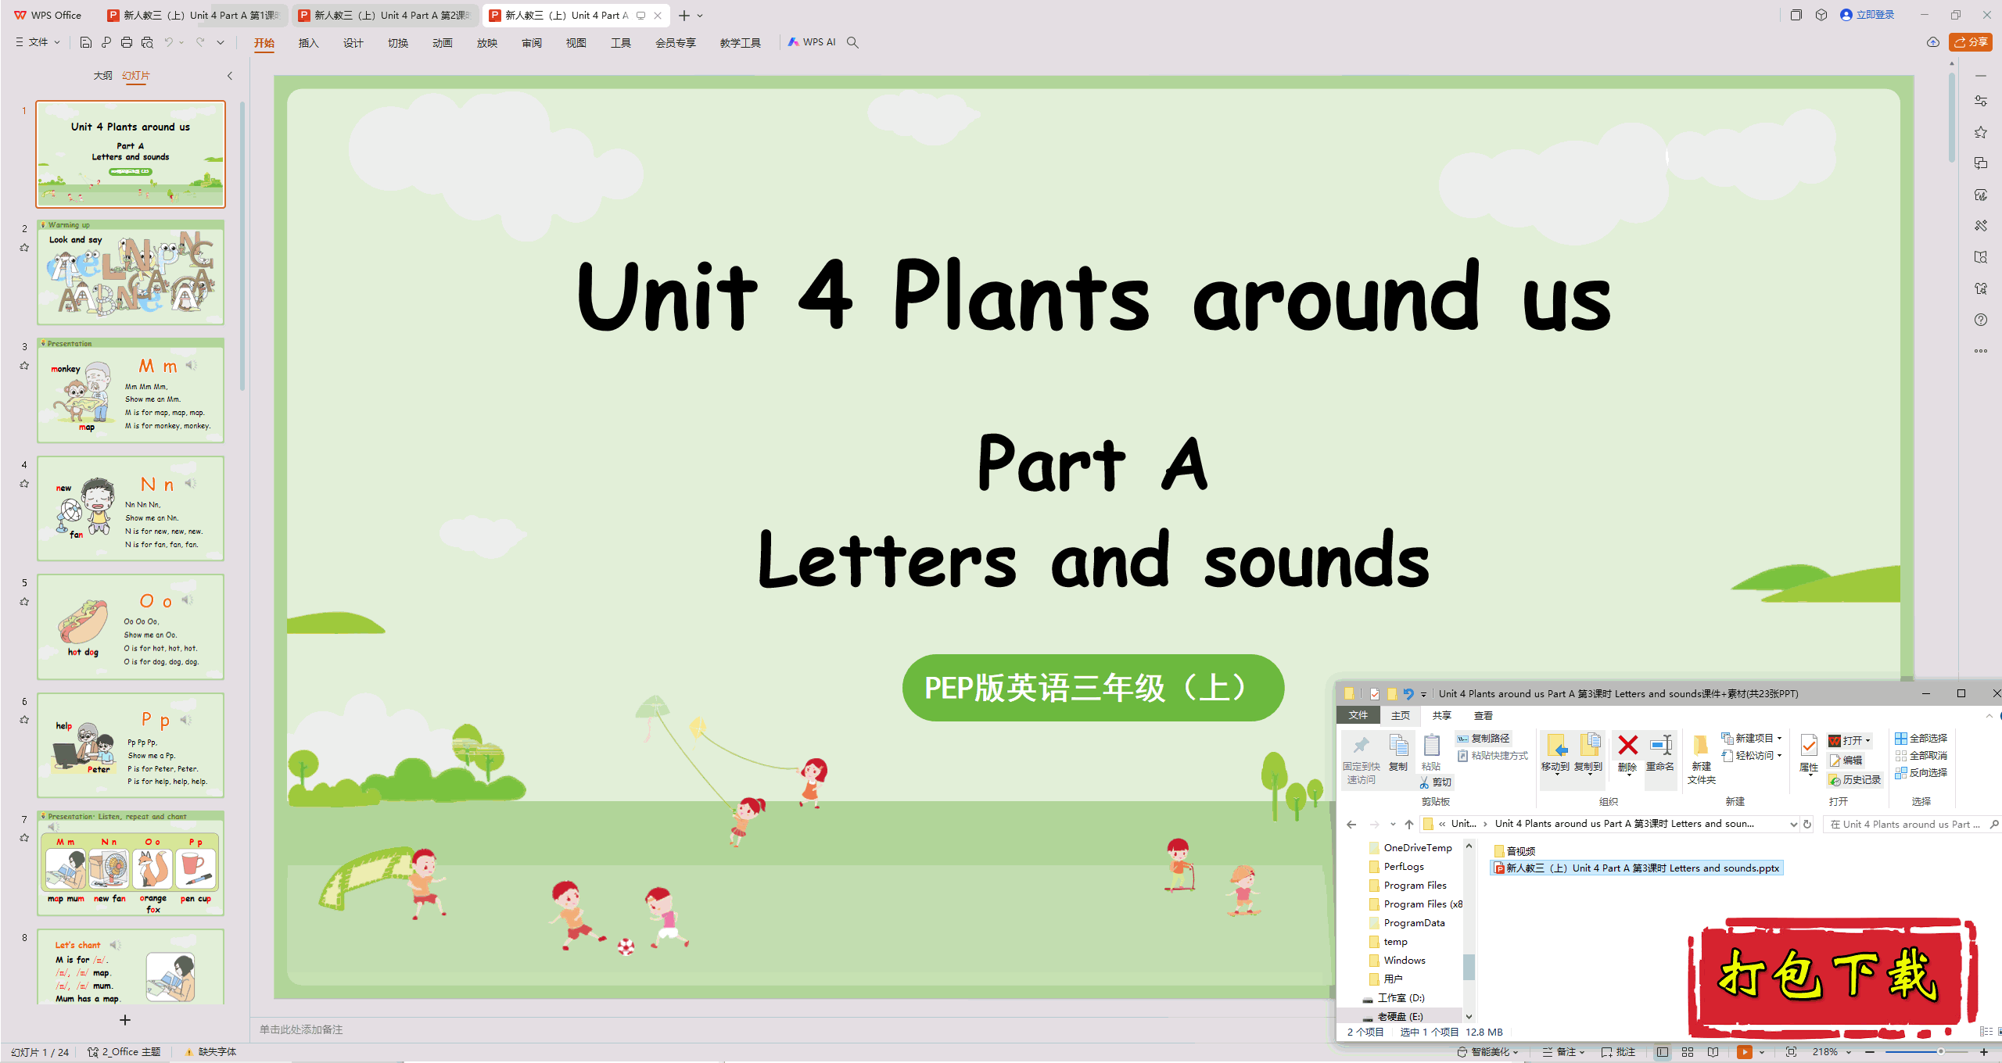The image size is (2002, 1063).
Task: Open the 查看 tab in Explorer
Action: (1484, 715)
